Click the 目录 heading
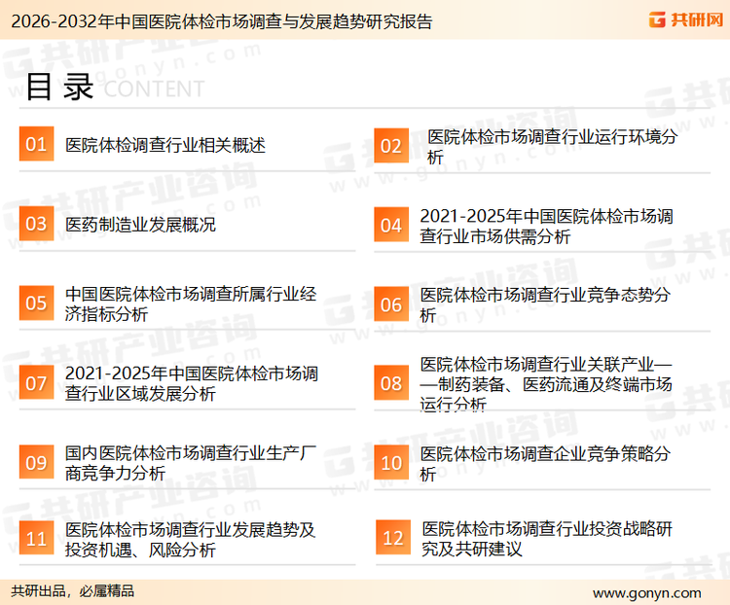 coord(59,87)
